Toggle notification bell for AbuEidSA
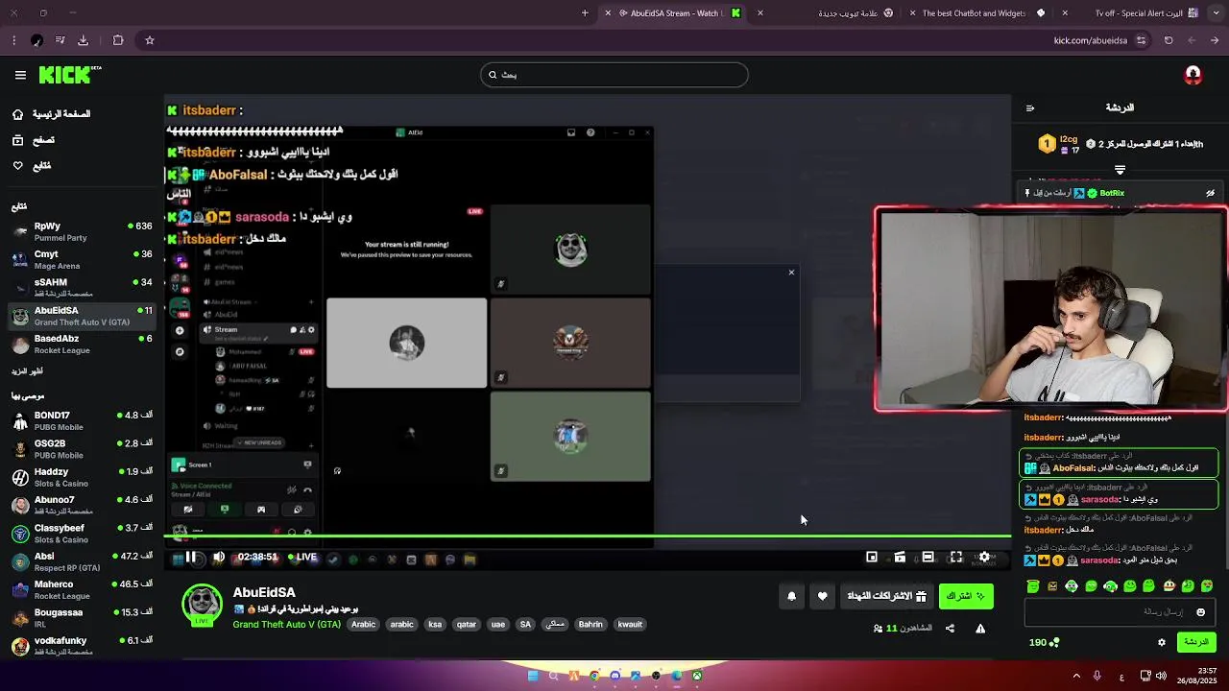The image size is (1229, 691). point(791,596)
